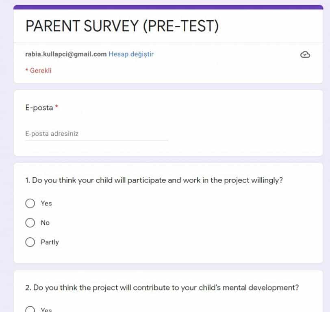Click the question 2 text about mental development
This screenshot has height=312, width=330.
162,288
